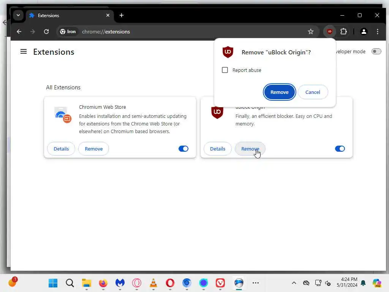This screenshot has width=389, height=292.
Task: Open Malwarebytes from the taskbar
Action: coord(120,283)
